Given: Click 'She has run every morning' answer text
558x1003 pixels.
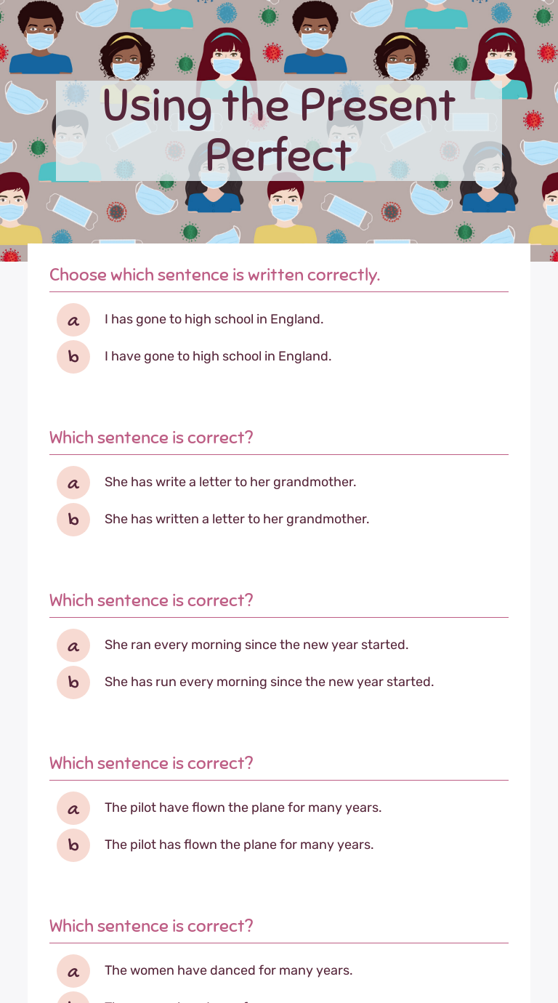Looking at the screenshot, I should (269, 682).
